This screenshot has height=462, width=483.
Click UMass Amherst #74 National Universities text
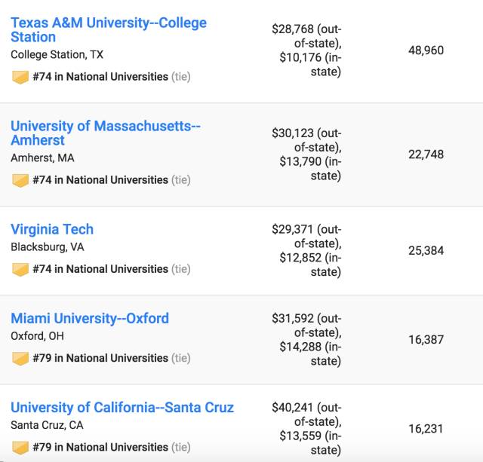coord(100,180)
